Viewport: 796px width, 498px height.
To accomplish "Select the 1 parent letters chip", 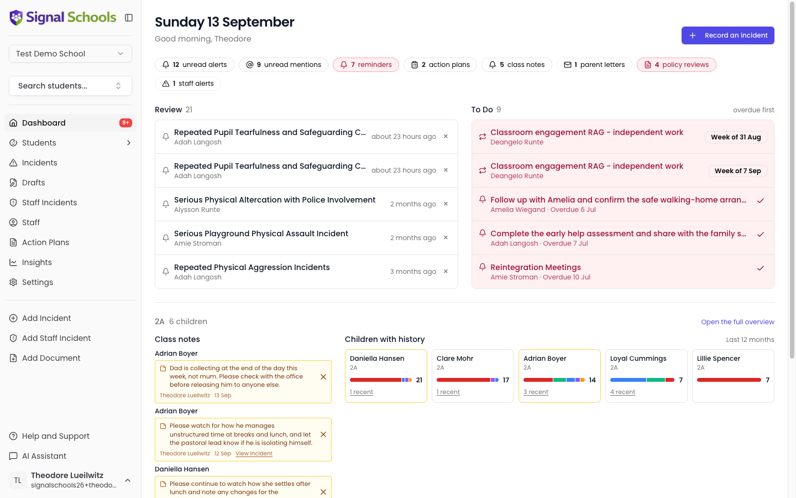I will click(594, 65).
